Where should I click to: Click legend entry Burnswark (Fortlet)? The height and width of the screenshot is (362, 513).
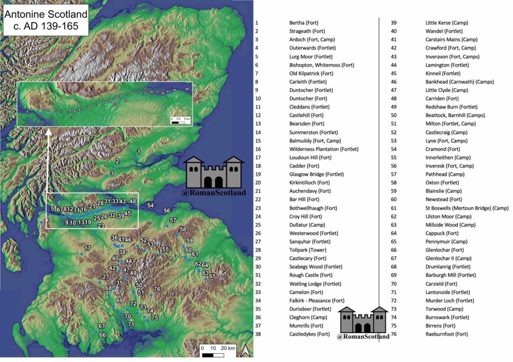(447, 317)
